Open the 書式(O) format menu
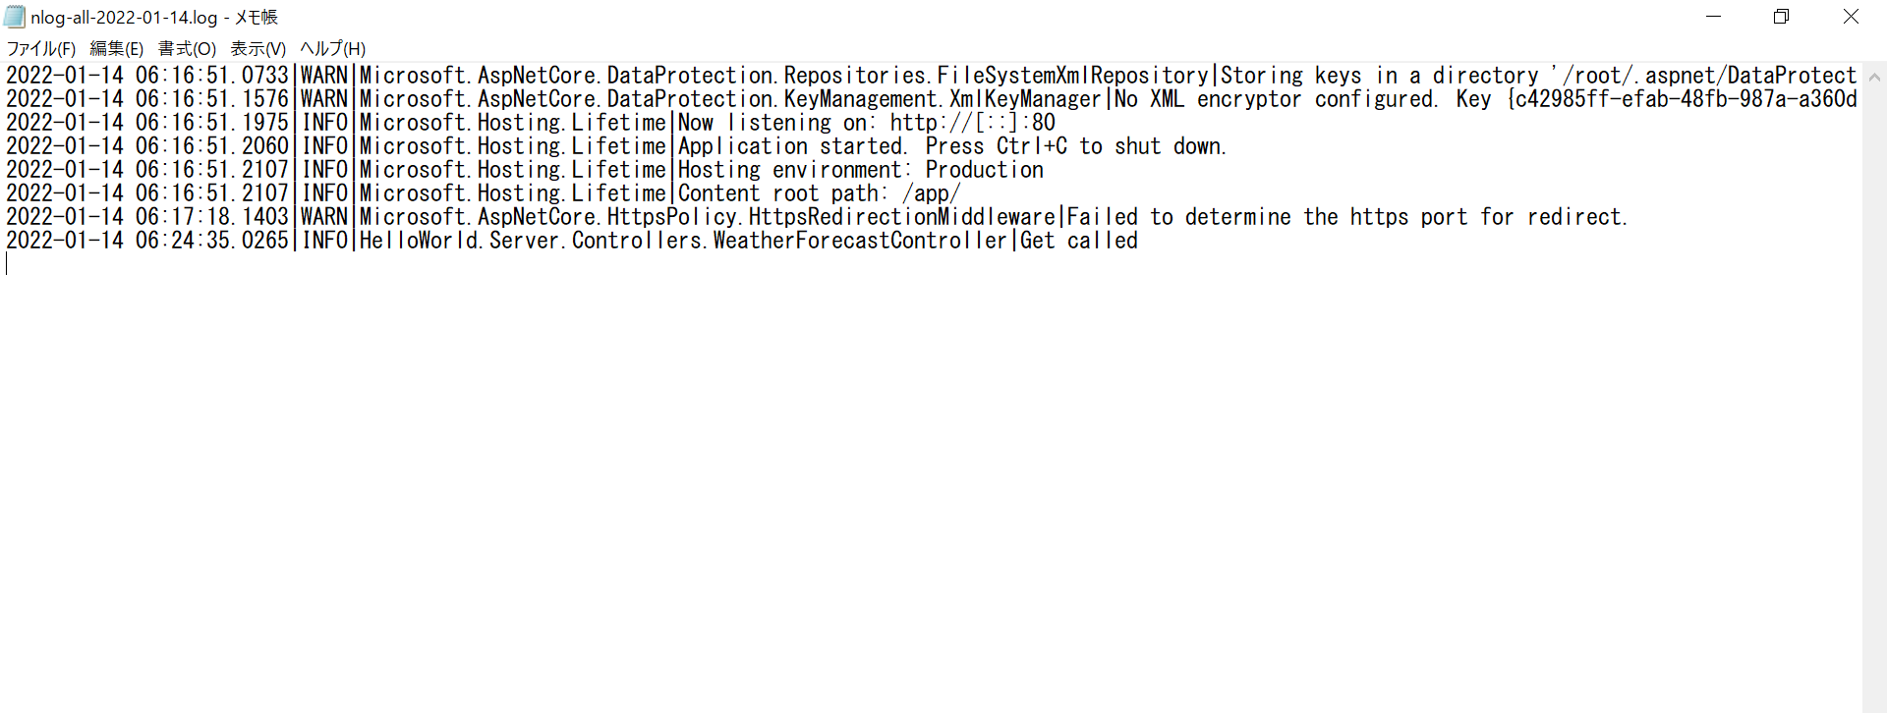 [187, 48]
